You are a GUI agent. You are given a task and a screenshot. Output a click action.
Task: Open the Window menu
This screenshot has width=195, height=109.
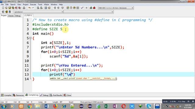pos(54,5)
